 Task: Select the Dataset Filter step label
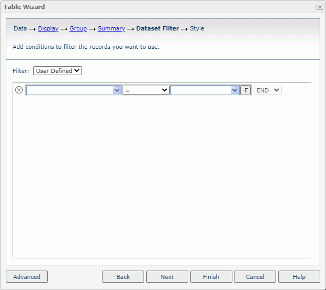(x=157, y=28)
